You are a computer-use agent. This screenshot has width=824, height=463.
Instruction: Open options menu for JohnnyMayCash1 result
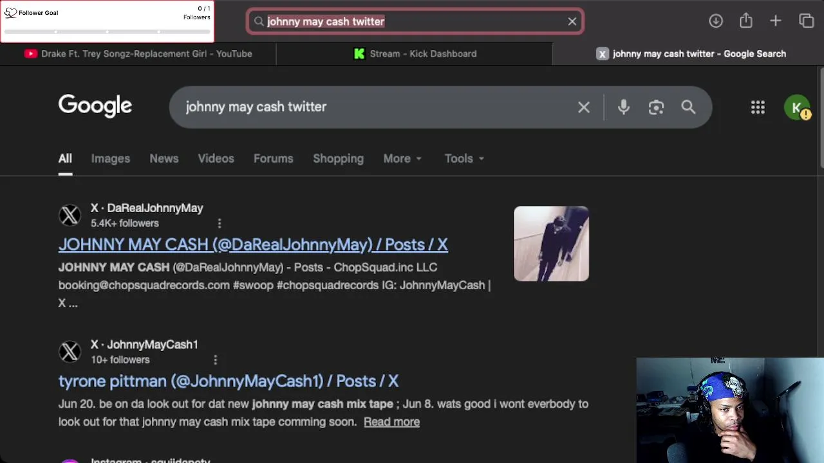pyautogui.click(x=215, y=359)
